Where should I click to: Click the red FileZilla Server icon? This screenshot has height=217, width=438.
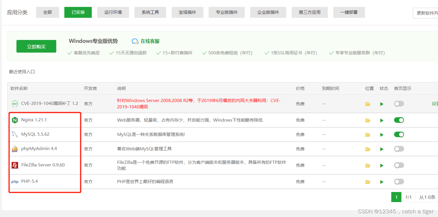pos(15,165)
